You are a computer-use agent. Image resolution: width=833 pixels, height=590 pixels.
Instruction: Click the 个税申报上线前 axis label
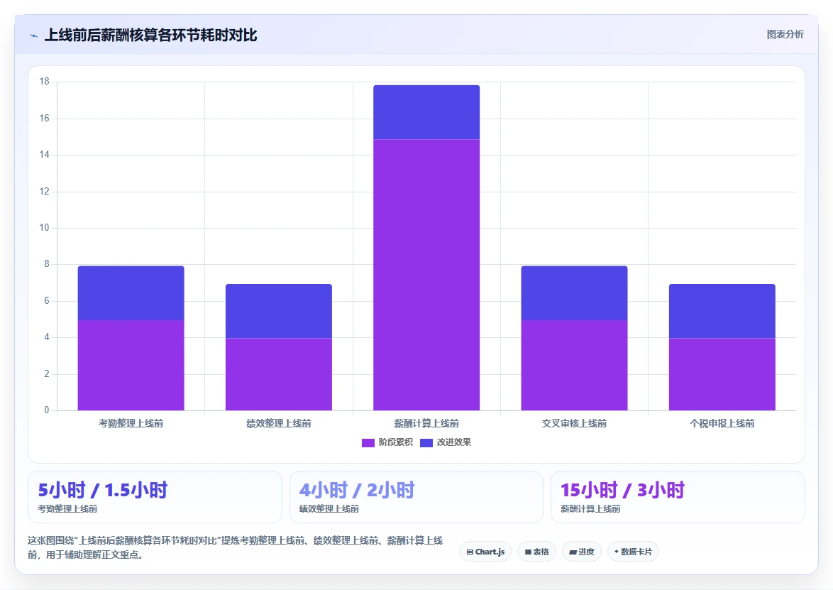tap(722, 424)
